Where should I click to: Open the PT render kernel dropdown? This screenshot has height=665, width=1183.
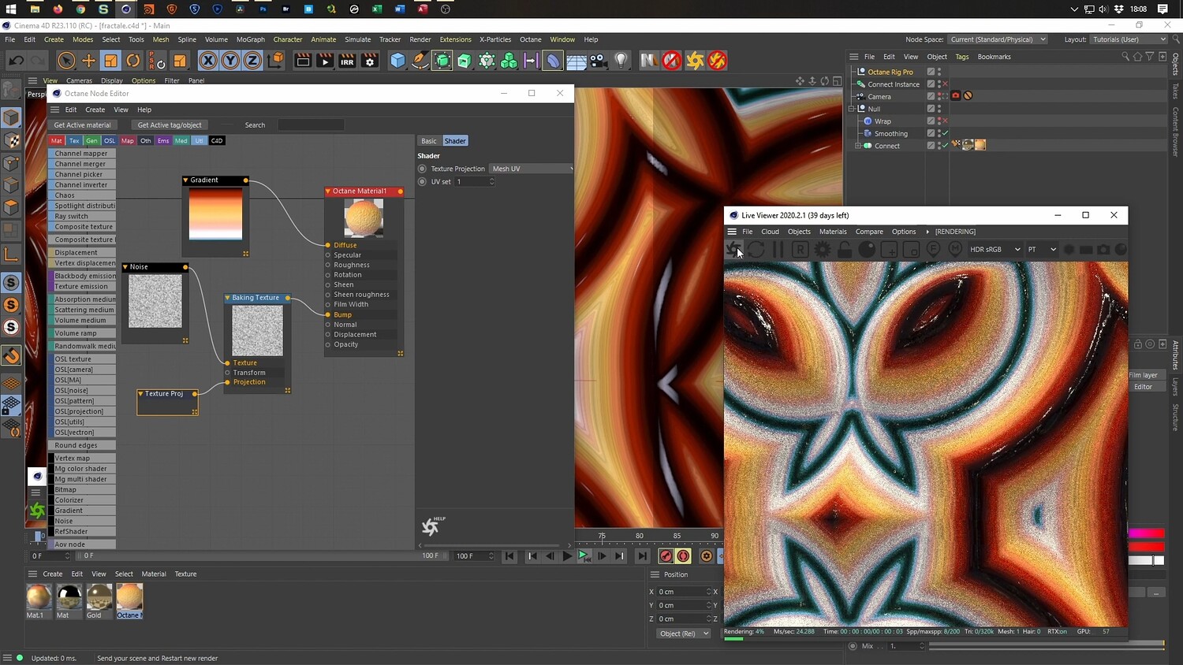pos(1042,249)
